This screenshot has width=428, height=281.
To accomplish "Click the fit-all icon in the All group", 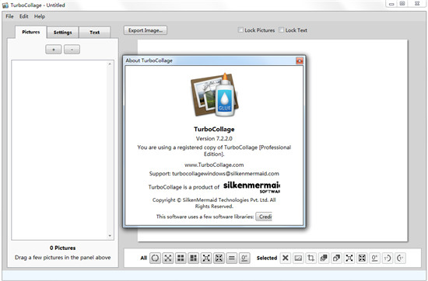I will tap(206, 258).
